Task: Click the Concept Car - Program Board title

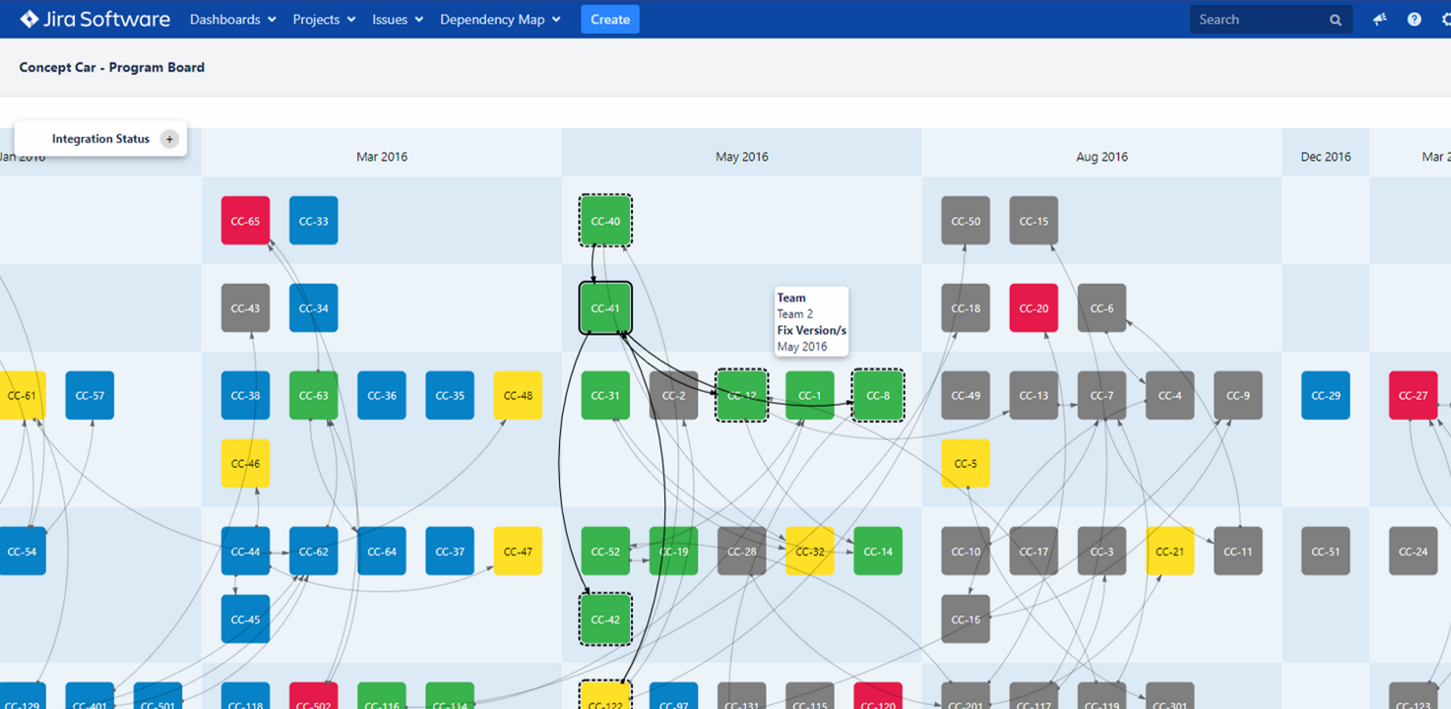Action: [111, 68]
